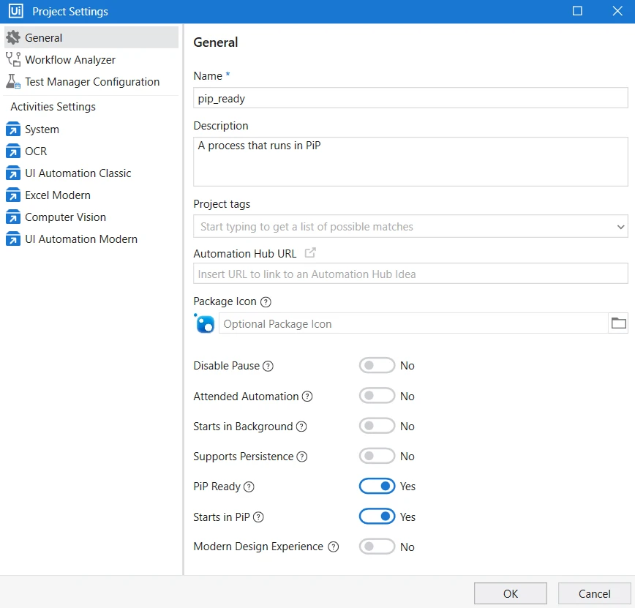Click the Modern Design Experience help icon
635x608 pixels.
[x=334, y=547]
